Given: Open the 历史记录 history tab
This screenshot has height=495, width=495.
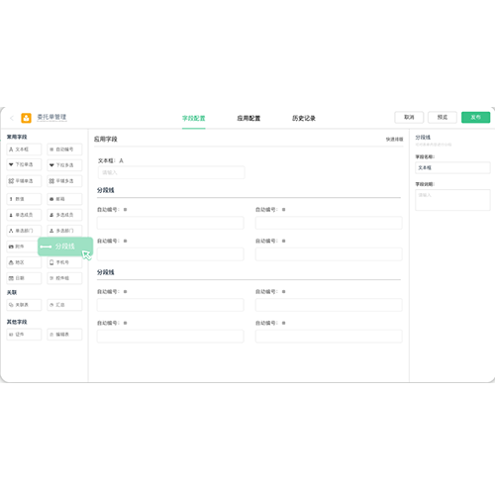Looking at the screenshot, I should point(304,118).
